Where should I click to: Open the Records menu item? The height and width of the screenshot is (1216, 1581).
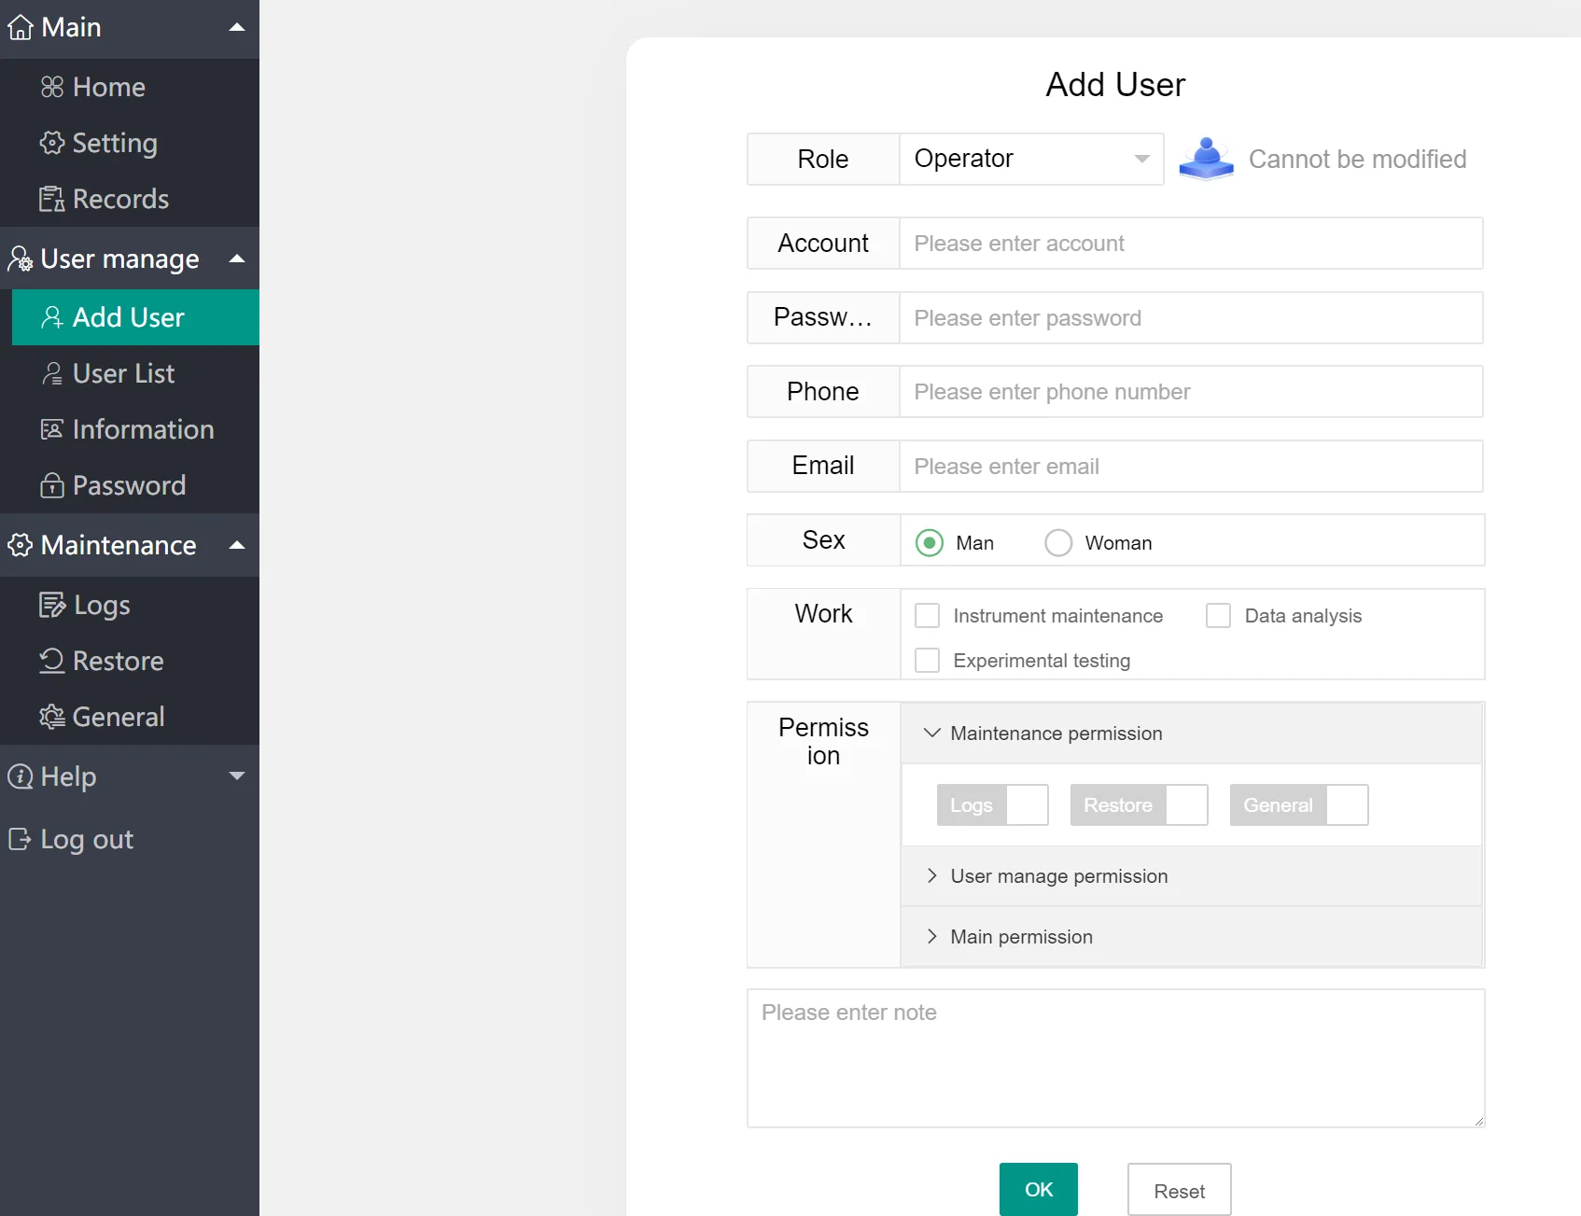pos(130,199)
